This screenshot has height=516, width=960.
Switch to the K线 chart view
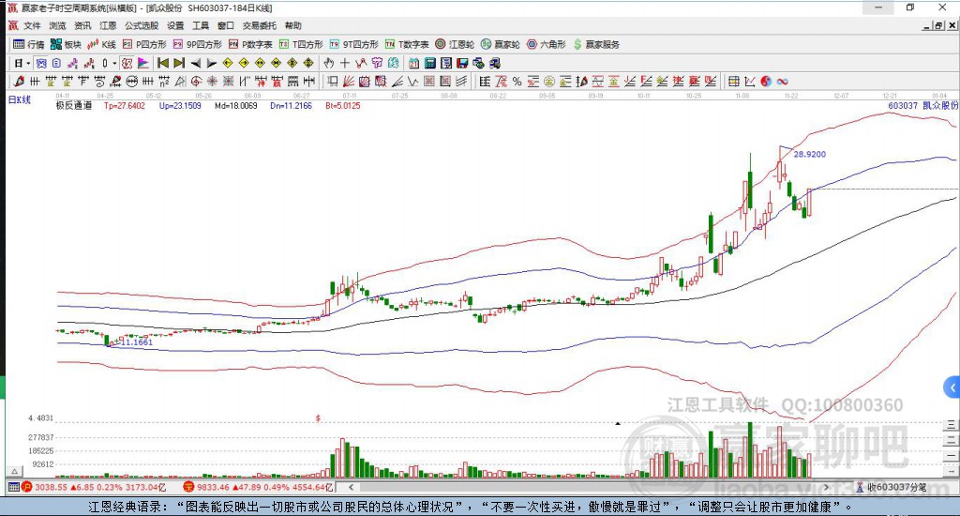tap(101, 44)
